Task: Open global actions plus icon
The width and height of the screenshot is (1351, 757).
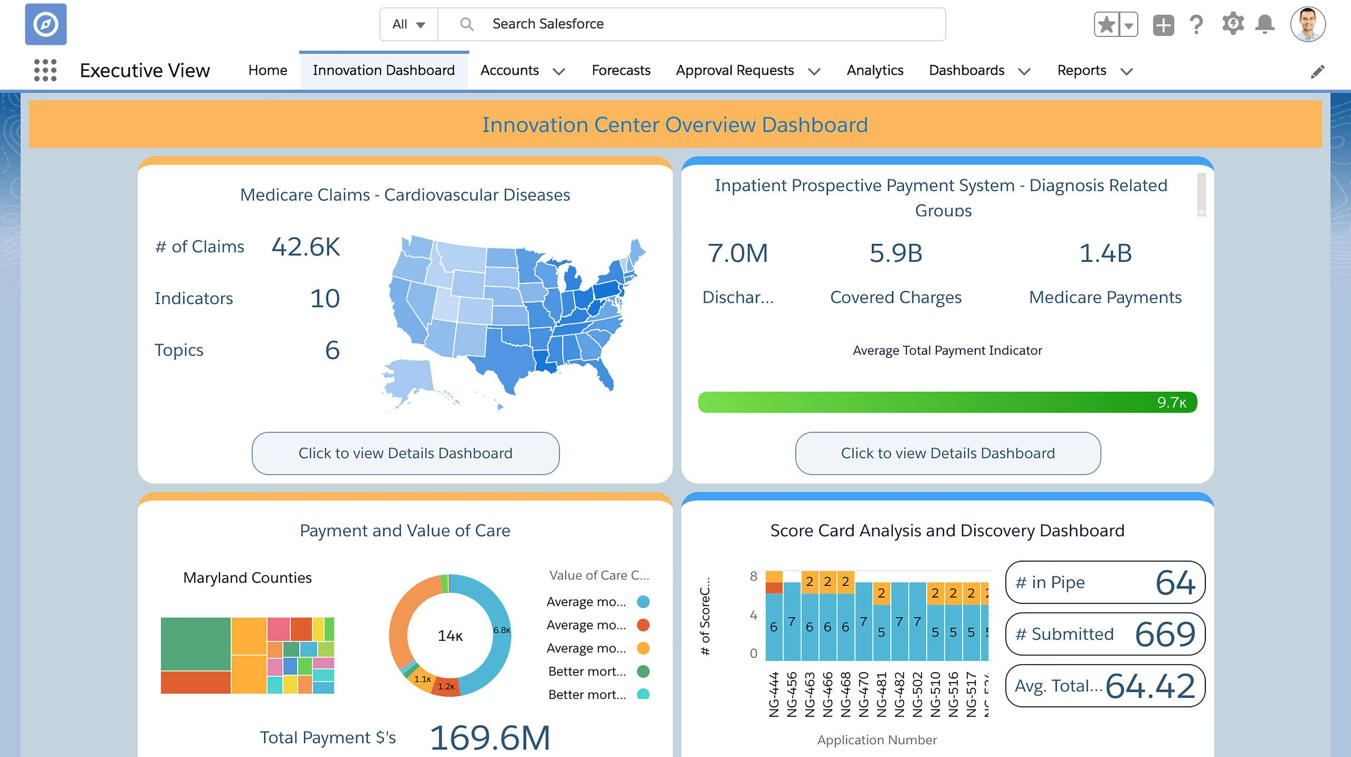Action: point(1163,25)
